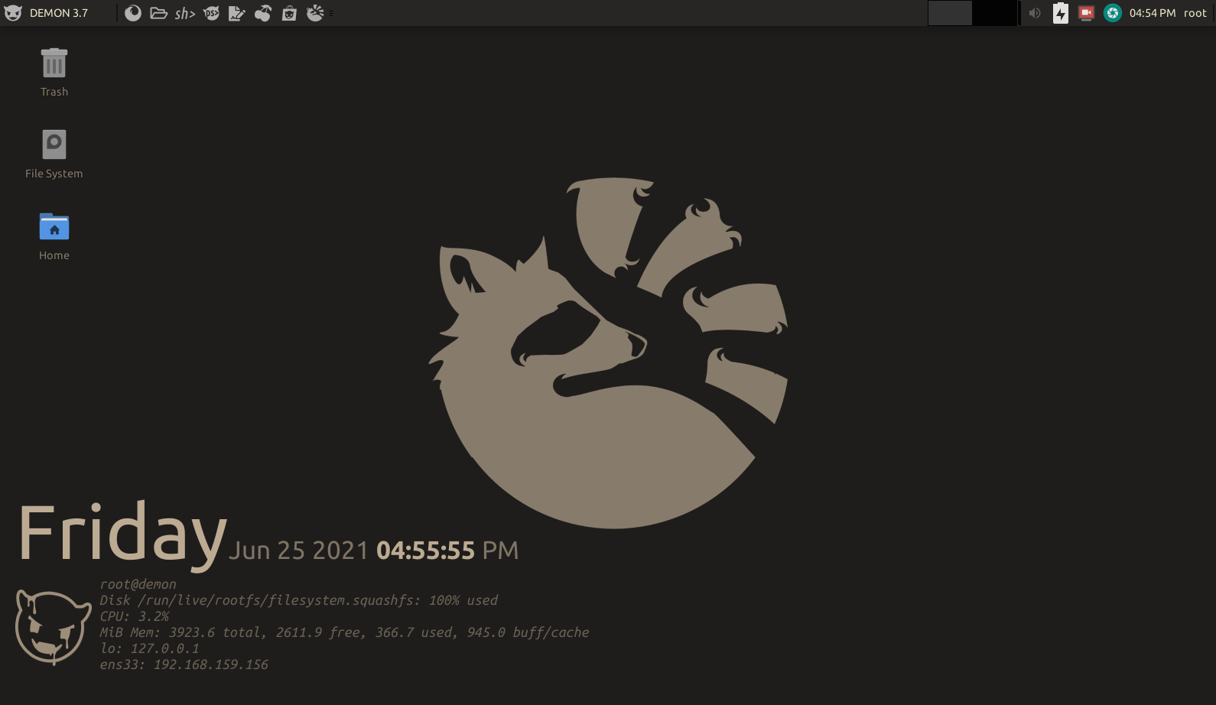Click the red screen recorder tray icon
The width and height of the screenshot is (1216, 705).
[1086, 13]
